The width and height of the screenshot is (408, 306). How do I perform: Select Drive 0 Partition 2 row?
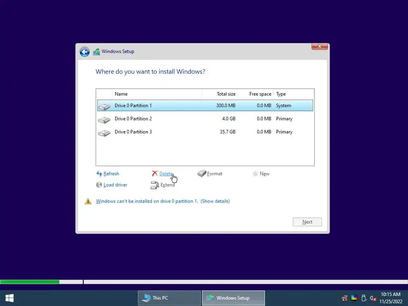click(205, 119)
